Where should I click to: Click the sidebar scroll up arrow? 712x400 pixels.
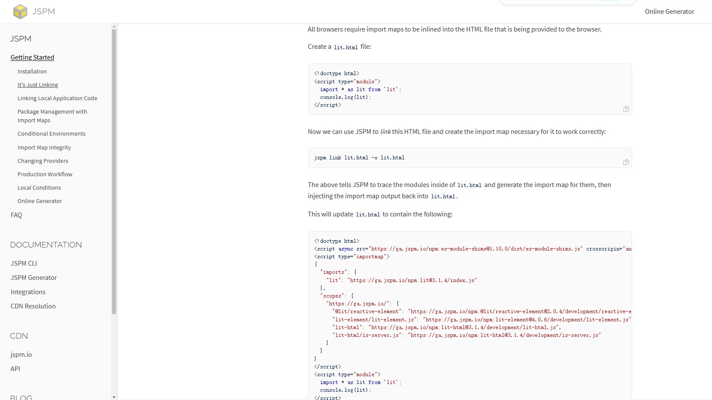pyautogui.click(x=114, y=26)
